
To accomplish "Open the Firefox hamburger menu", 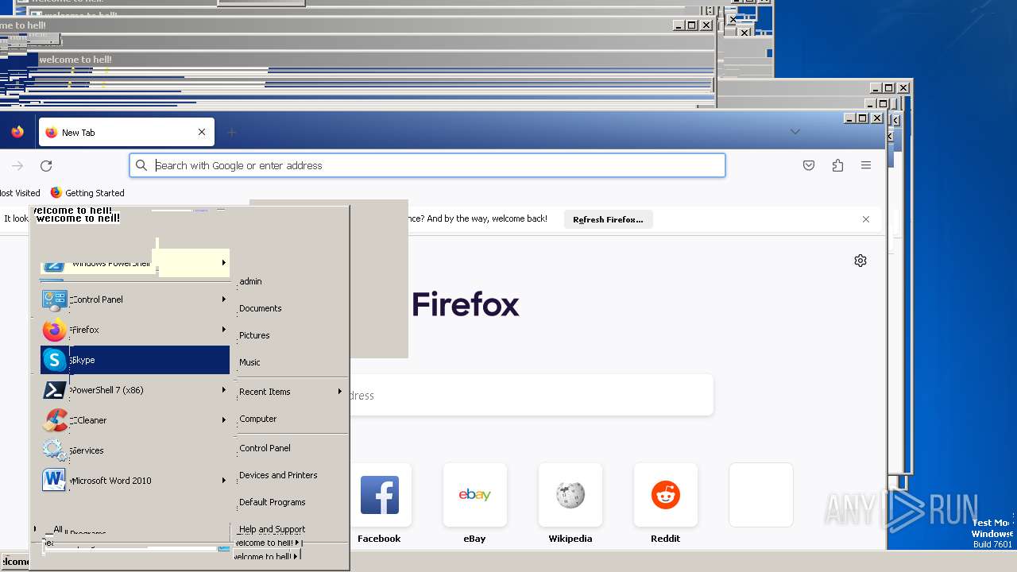I will pyautogui.click(x=866, y=165).
